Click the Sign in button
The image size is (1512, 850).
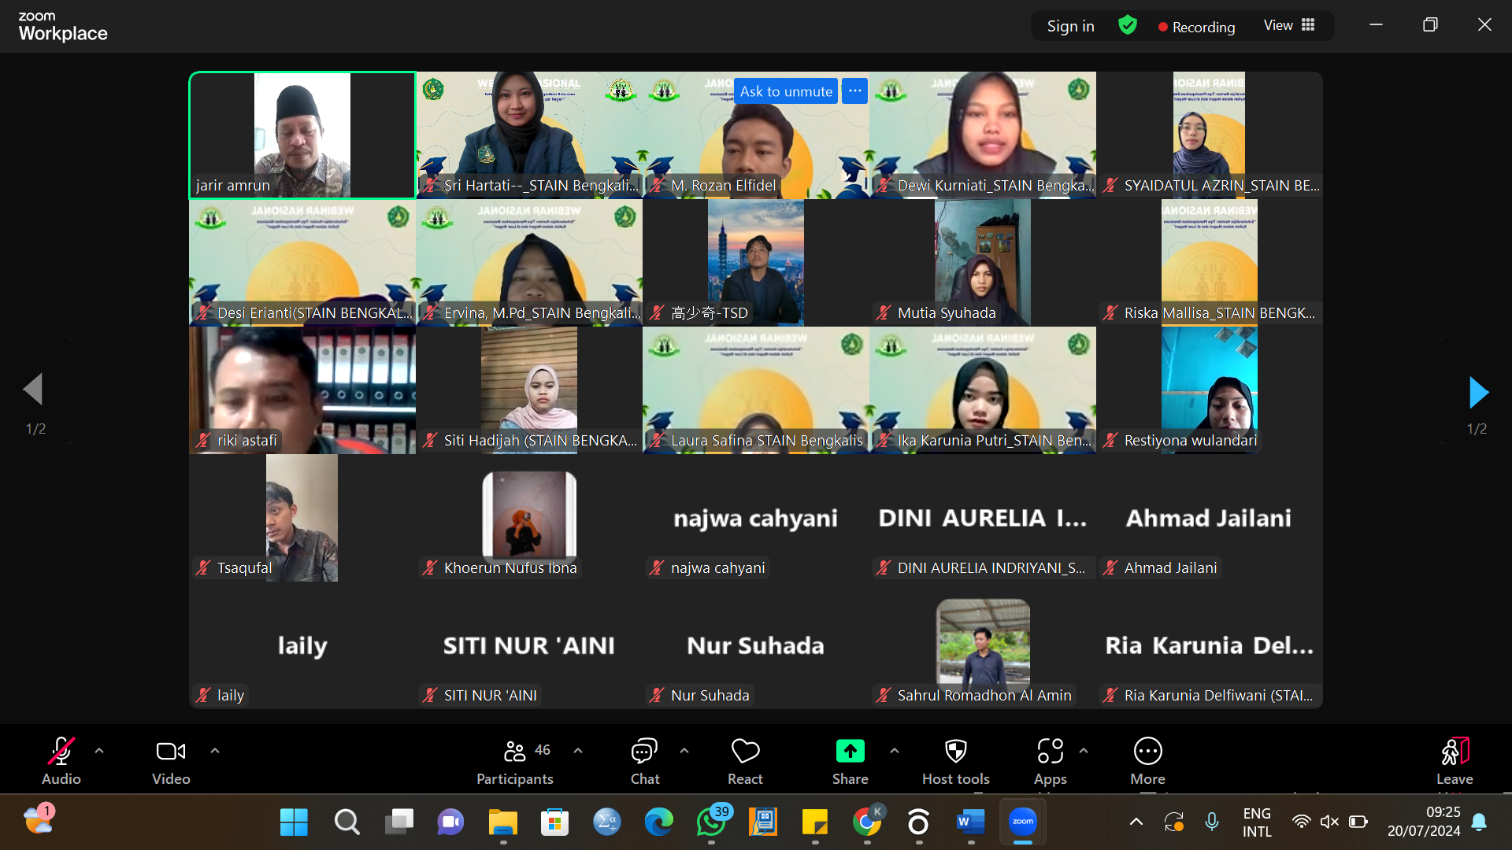click(x=1070, y=26)
